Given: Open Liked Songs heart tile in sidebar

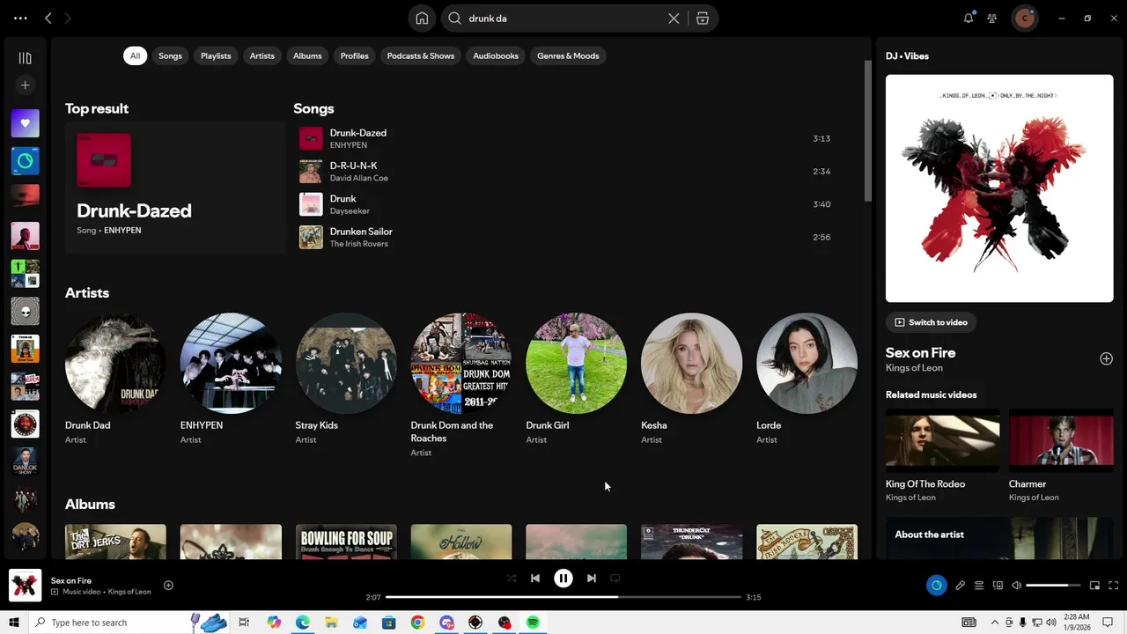Looking at the screenshot, I should (25, 123).
